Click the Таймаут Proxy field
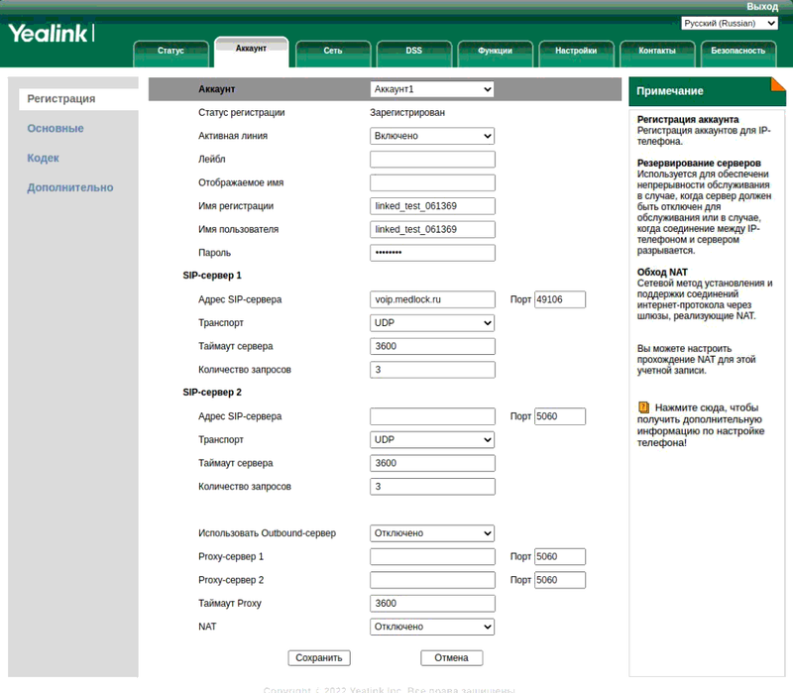 (432, 604)
